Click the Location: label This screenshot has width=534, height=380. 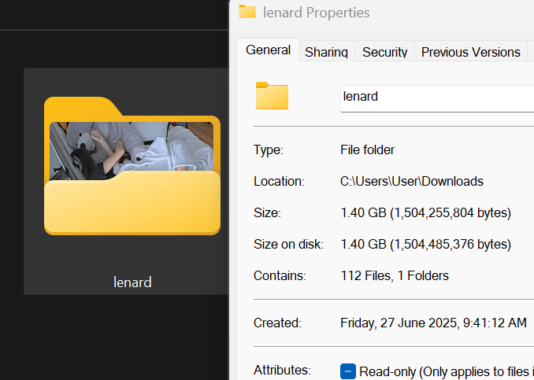click(279, 181)
